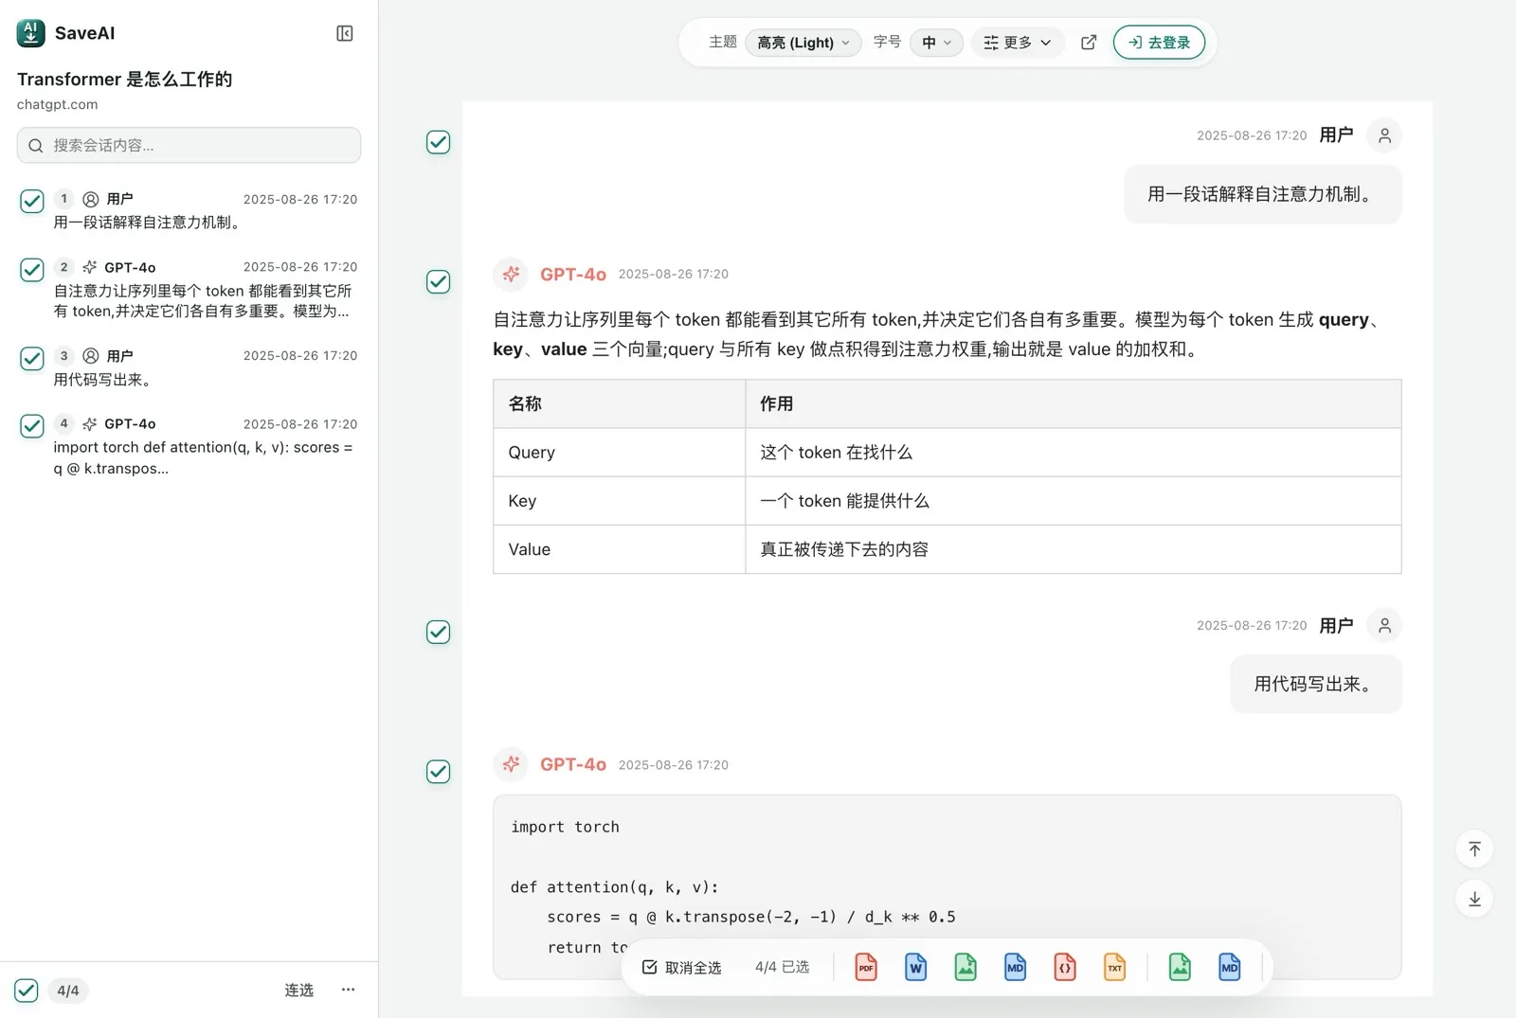The width and height of the screenshot is (1516, 1018).
Task: Click table header '名称'
Action: pos(620,404)
